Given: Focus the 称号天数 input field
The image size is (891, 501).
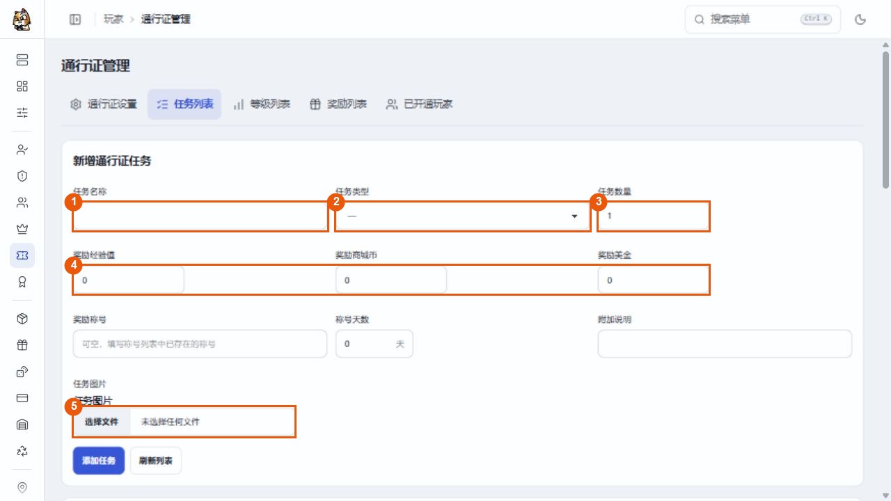Looking at the screenshot, I should 374,344.
